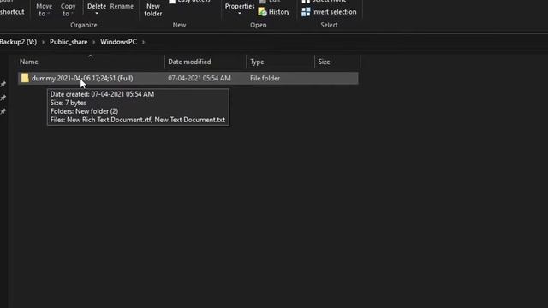
Task: Click Invert selection label
Action: (x=334, y=12)
